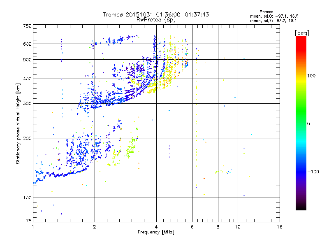
Task: Click the colorbar tick label '100'
Action: (311, 76)
